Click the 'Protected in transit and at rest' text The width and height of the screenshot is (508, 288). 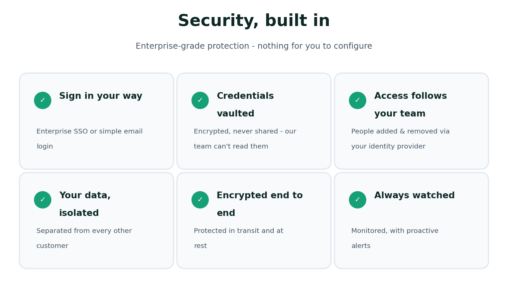point(239,238)
